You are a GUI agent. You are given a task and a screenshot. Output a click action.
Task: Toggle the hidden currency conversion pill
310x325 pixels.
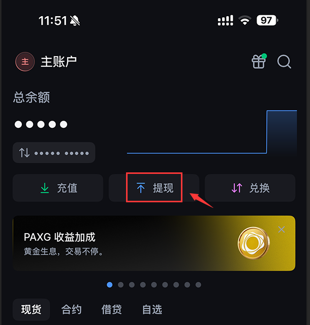point(54,153)
